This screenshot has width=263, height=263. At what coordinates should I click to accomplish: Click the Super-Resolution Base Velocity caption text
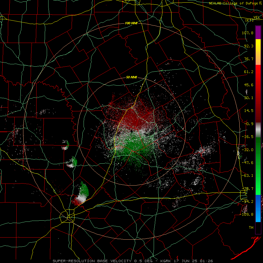point(133,261)
